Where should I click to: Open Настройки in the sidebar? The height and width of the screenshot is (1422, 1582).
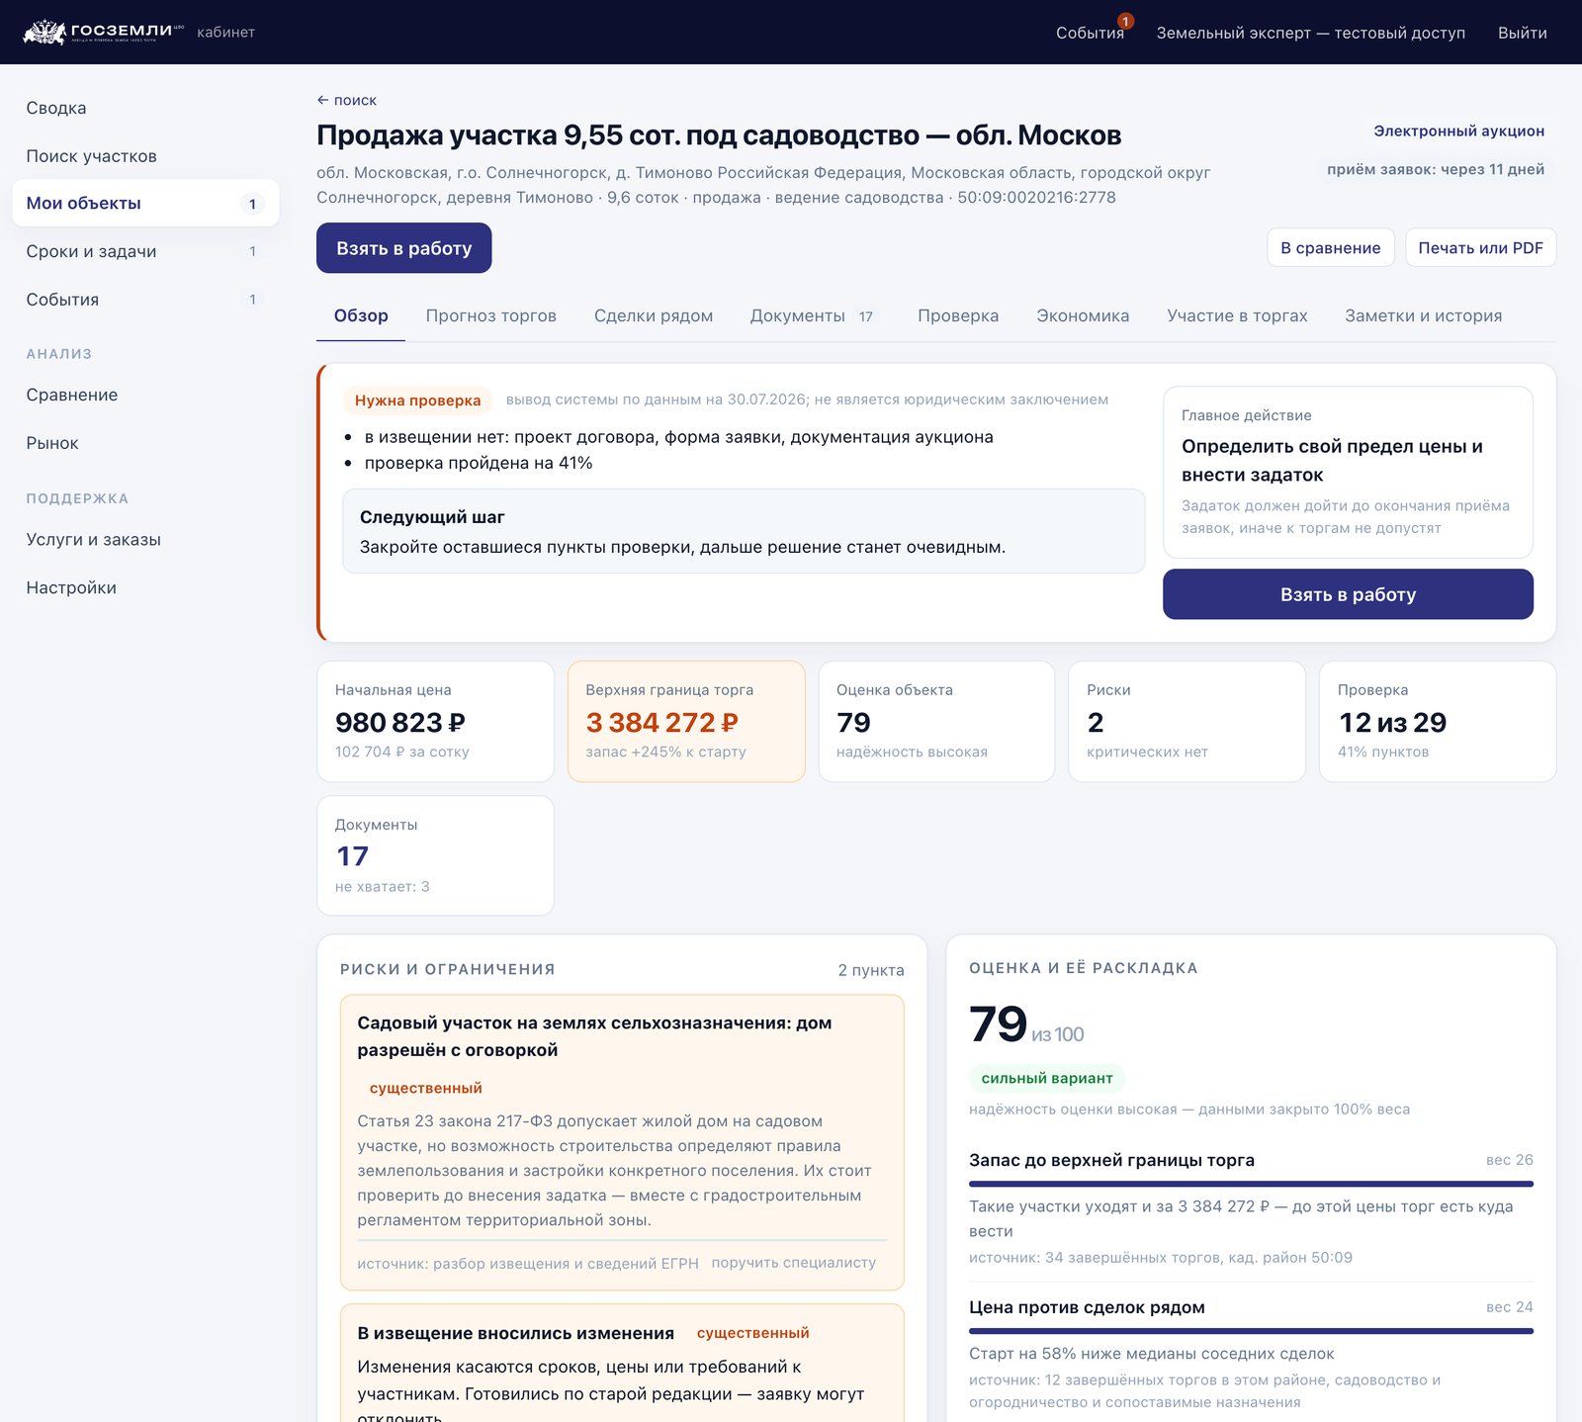71,587
